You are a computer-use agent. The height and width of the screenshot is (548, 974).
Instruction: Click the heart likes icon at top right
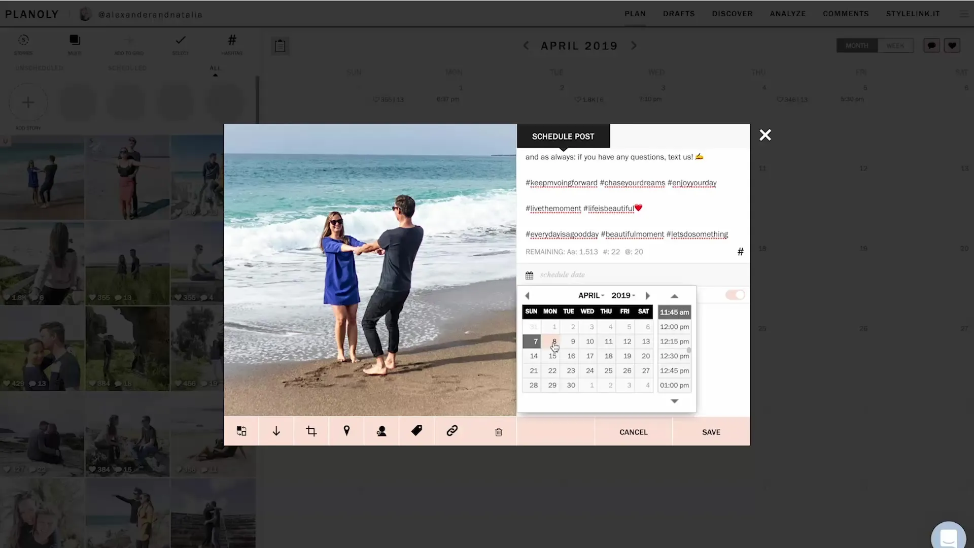tap(952, 46)
